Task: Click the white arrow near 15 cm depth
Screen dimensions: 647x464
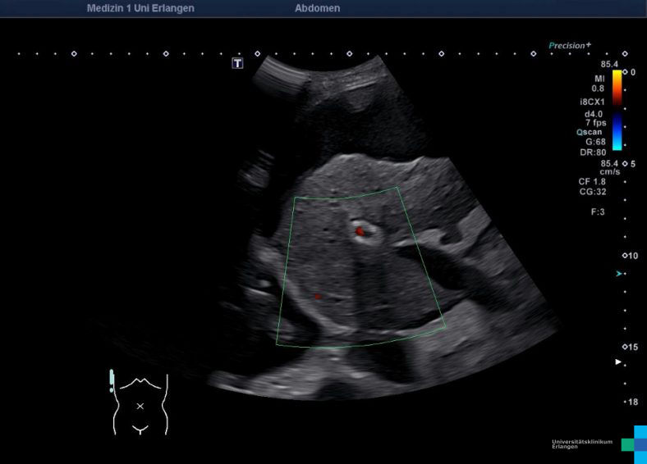Action: click(x=619, y=361)
